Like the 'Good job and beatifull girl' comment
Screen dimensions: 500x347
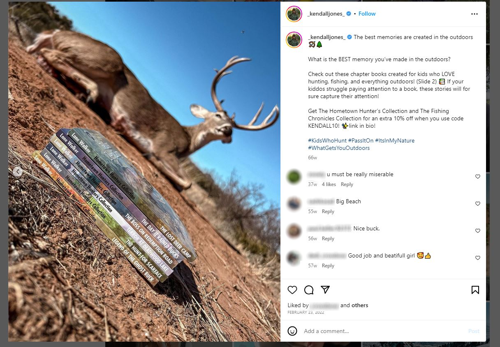point(478,258)
